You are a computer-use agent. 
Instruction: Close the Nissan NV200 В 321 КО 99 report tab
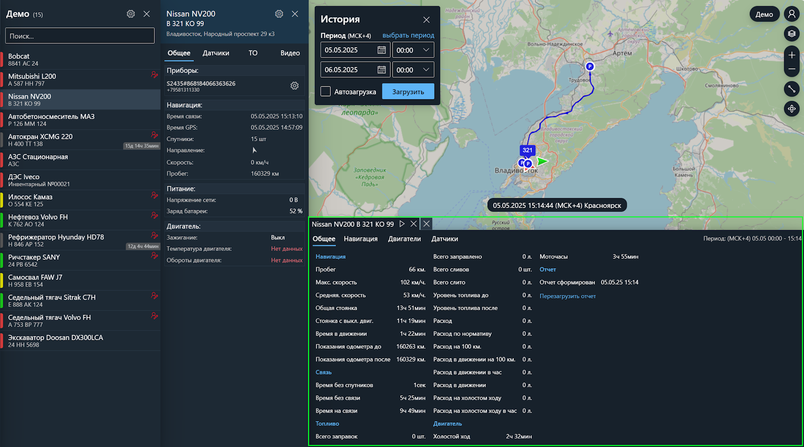414,224
